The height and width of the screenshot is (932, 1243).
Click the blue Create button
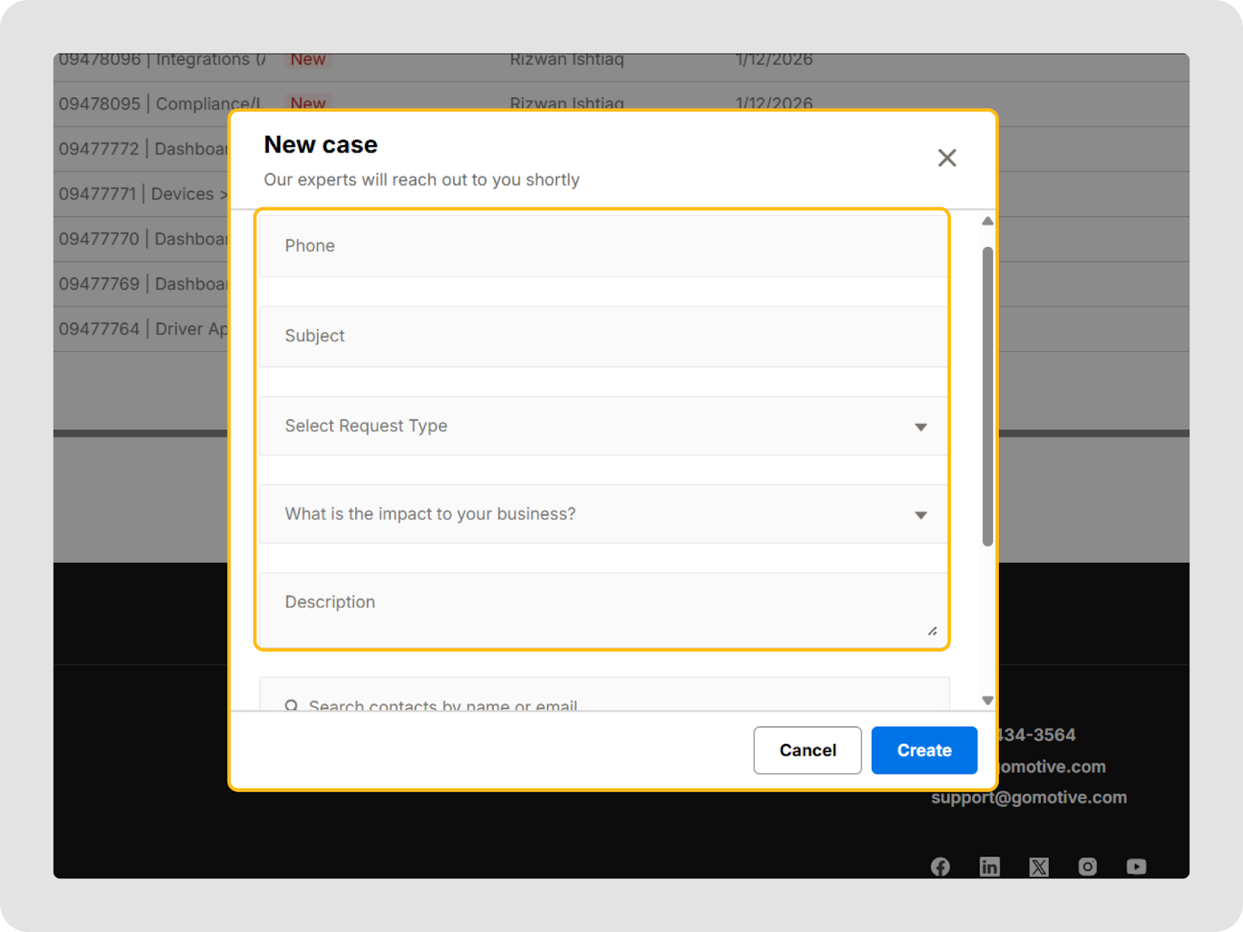pyautogui.click(x=924, y=750)
